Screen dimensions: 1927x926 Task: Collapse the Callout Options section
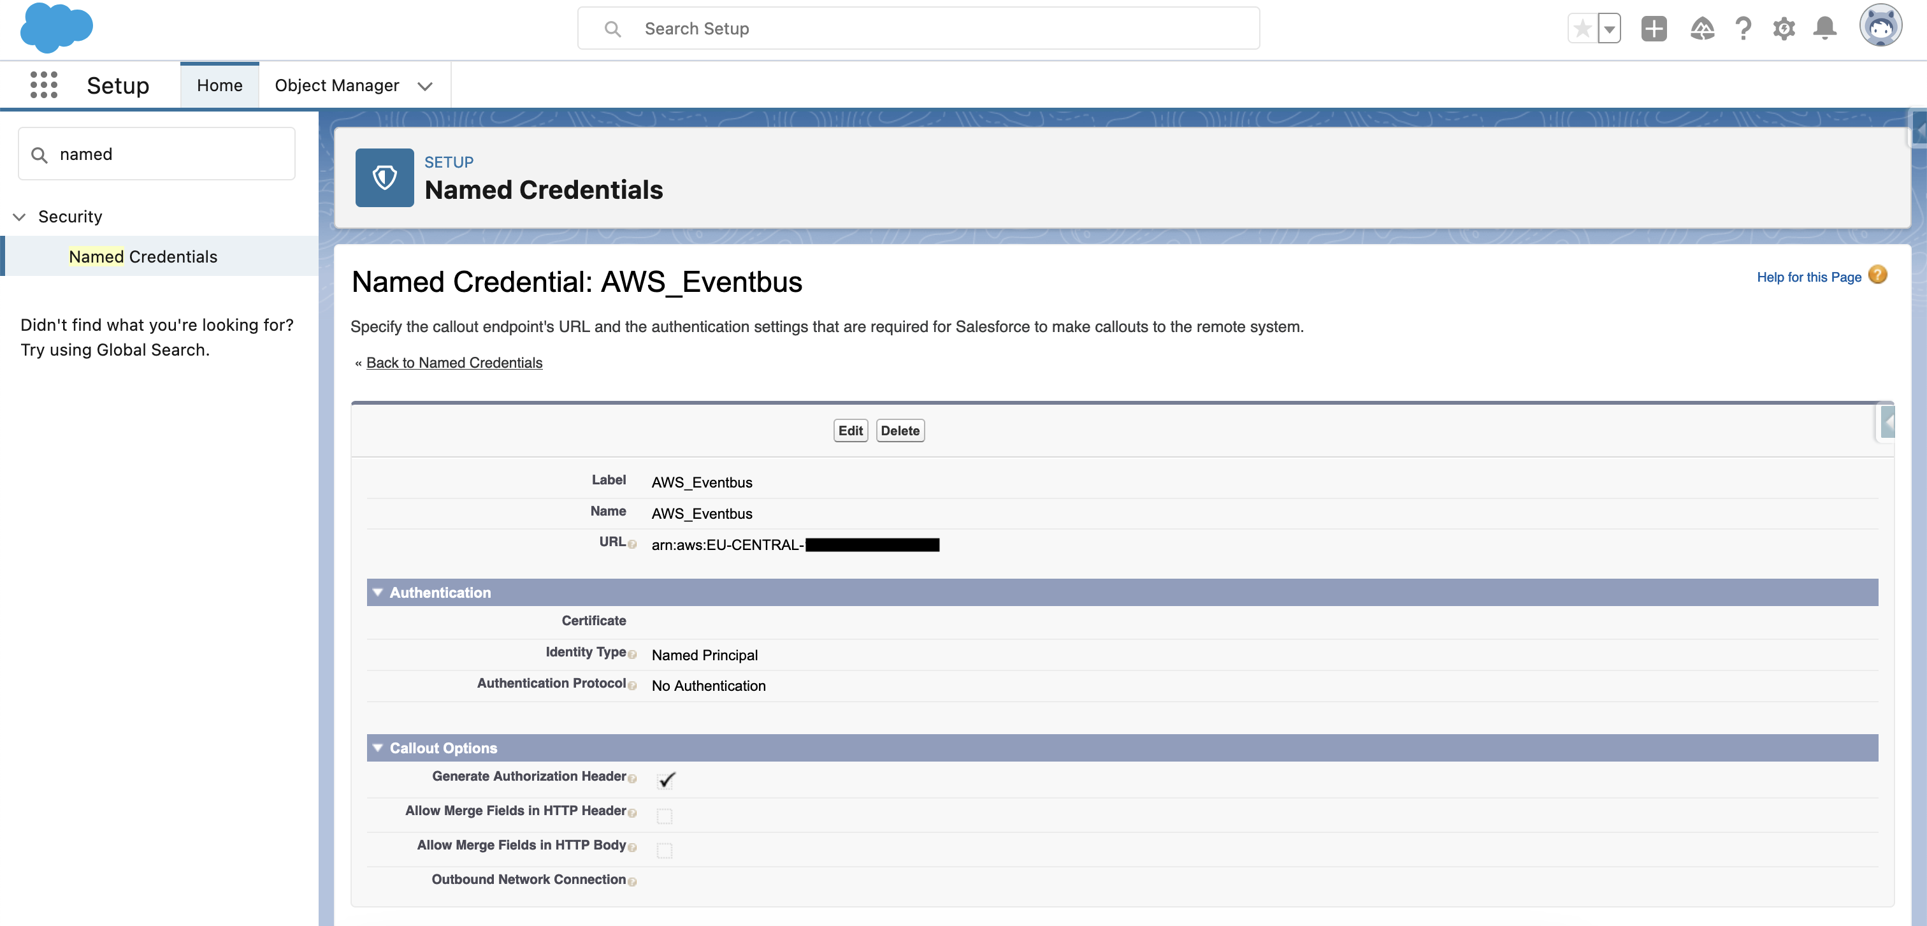(x=378, y=748)
